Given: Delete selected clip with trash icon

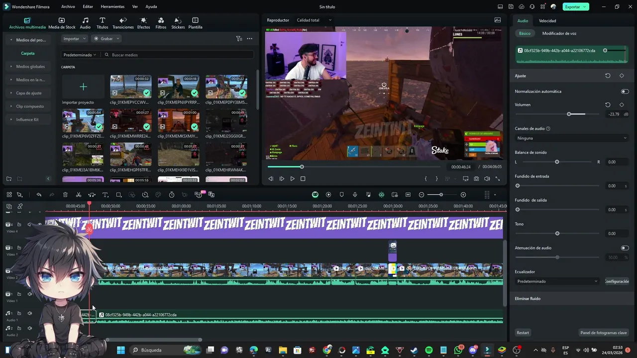Looking at the screenshot, I should [65, 194].
